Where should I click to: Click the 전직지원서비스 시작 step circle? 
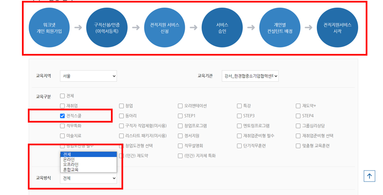[337, 27]
